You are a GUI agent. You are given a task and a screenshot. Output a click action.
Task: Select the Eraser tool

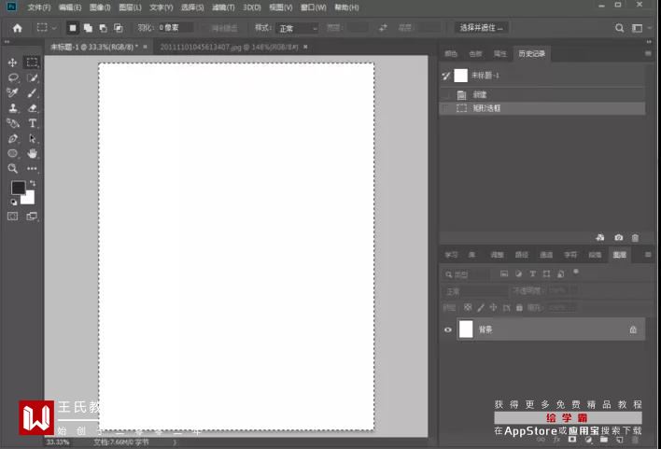pyautogui.click(x=32, y=108)
